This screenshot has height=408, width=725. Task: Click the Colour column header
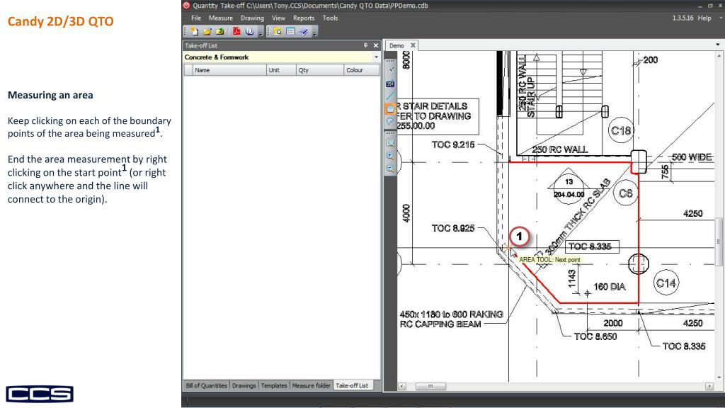(x=362, y=70)
